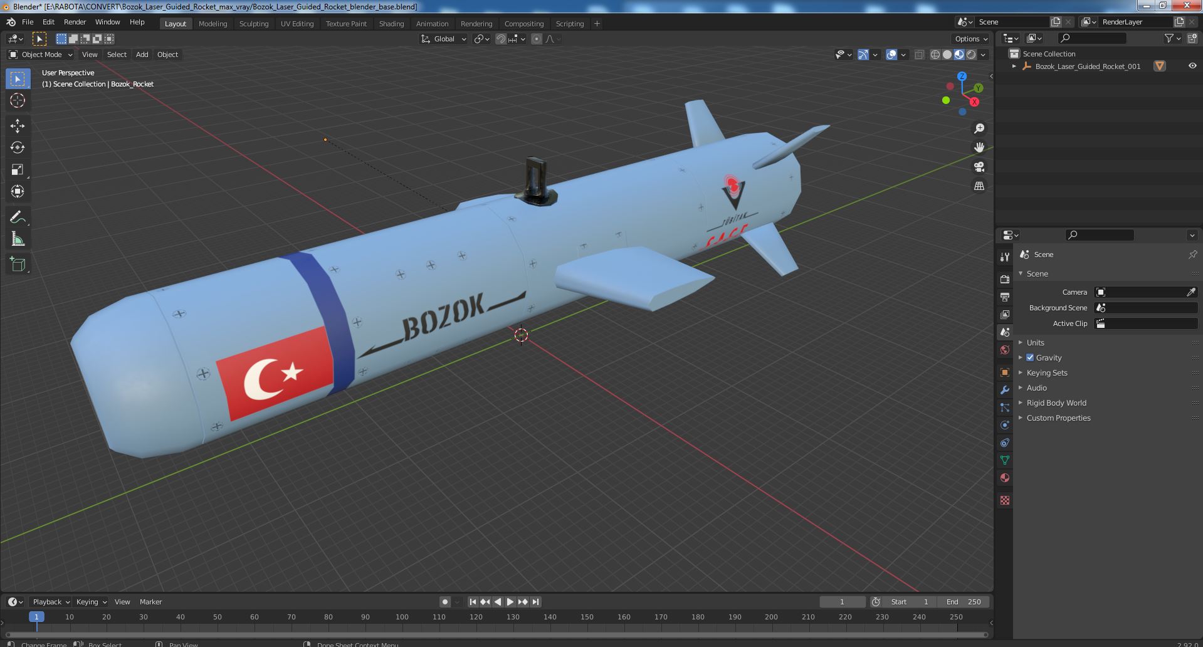Toggle timeline auto keying record button
1203x647 pixels.
click(x=444, y=602)
